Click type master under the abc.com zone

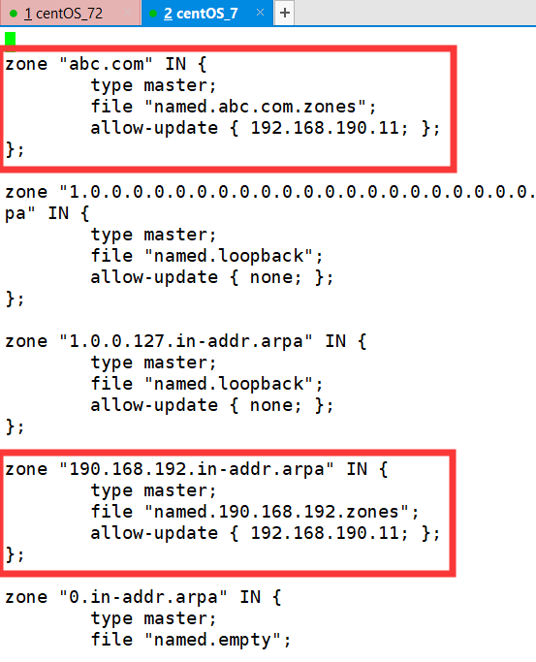153,85
